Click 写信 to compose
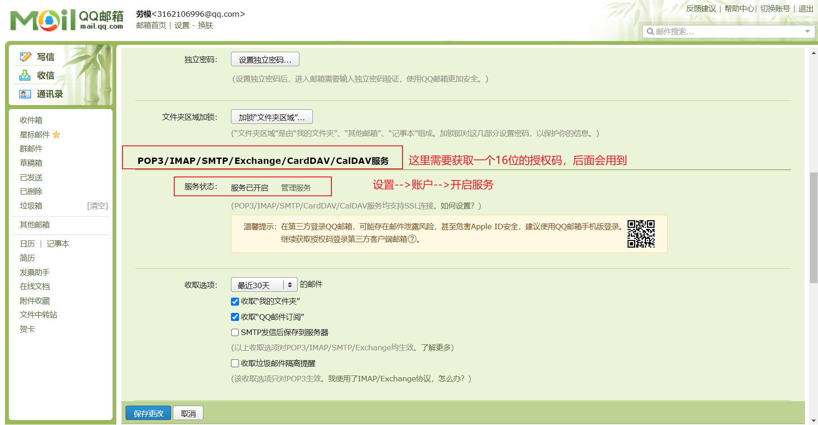Viewport: 818px width, 425px height. [45, 57]
